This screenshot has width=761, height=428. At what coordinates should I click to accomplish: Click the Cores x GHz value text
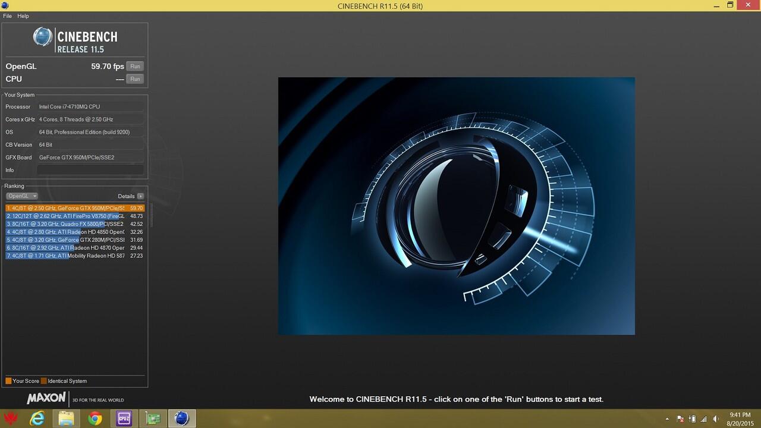pyautogui.click(x=76, y=119)
